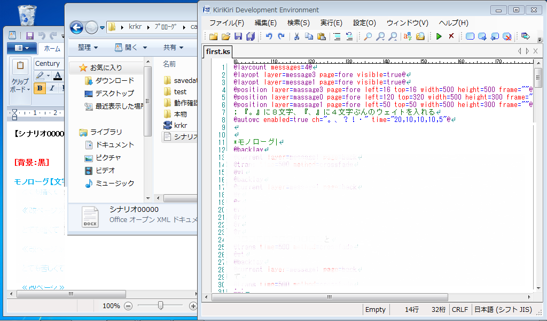Open 整理 dropdown in Explorer toolbar
547x321 pixels.
pyautogui.click(x=88, y=47)
